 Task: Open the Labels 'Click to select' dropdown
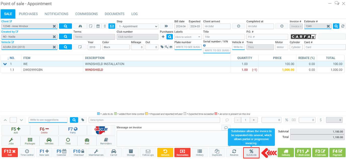coord(188,37)
